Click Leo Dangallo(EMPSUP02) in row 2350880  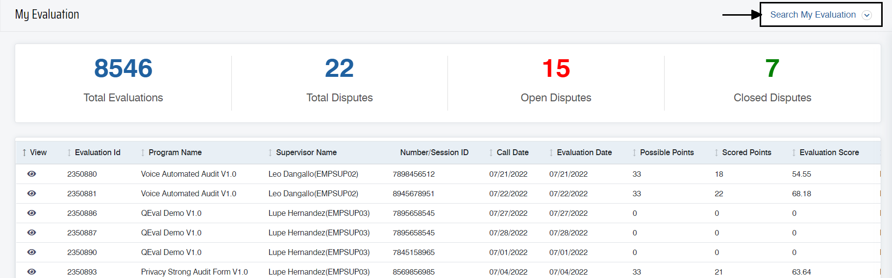pyautogui.click(x=313, y=174)
